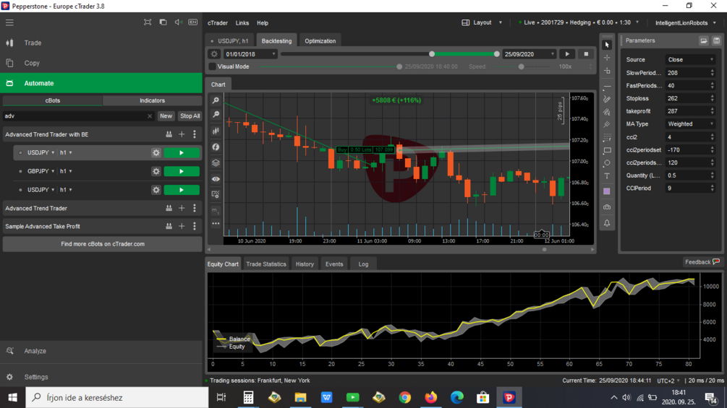Screen dimensions: 727x408
Task: Open chart templates layers icon
Action: (216, 162)
